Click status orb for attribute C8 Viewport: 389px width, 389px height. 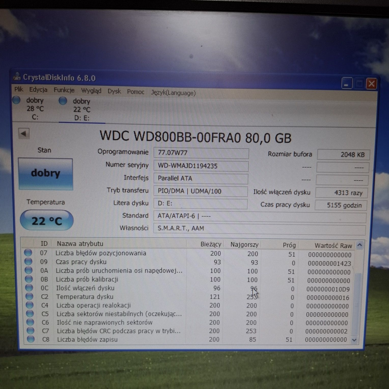tap(31, 339)
